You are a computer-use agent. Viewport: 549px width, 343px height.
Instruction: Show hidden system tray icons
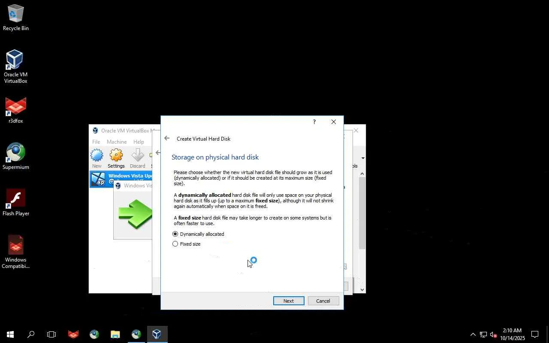473,334
